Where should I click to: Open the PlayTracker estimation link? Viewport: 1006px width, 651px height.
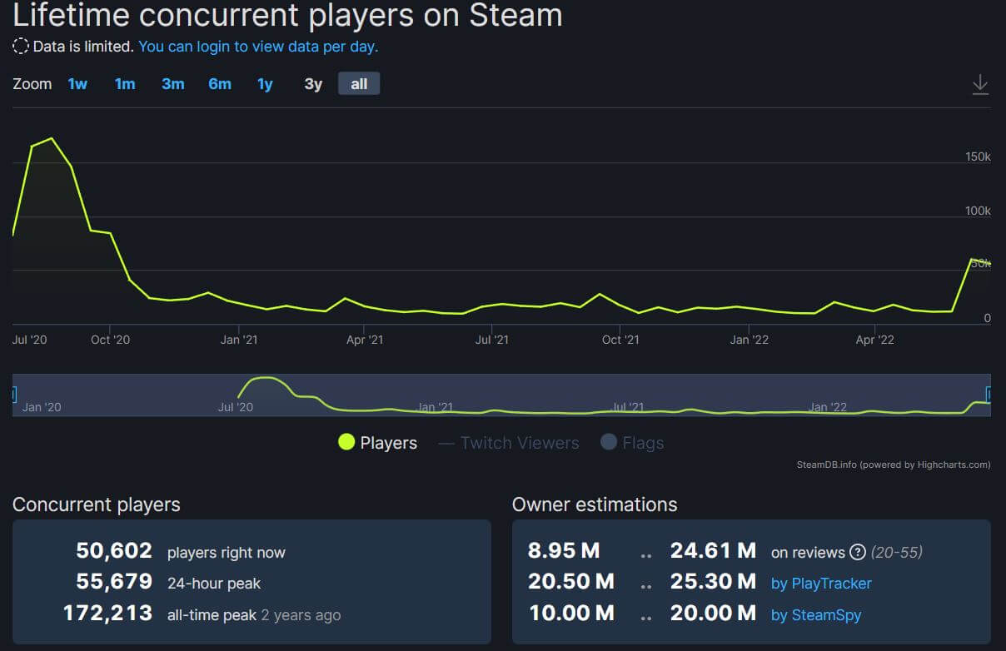point(821,584)
